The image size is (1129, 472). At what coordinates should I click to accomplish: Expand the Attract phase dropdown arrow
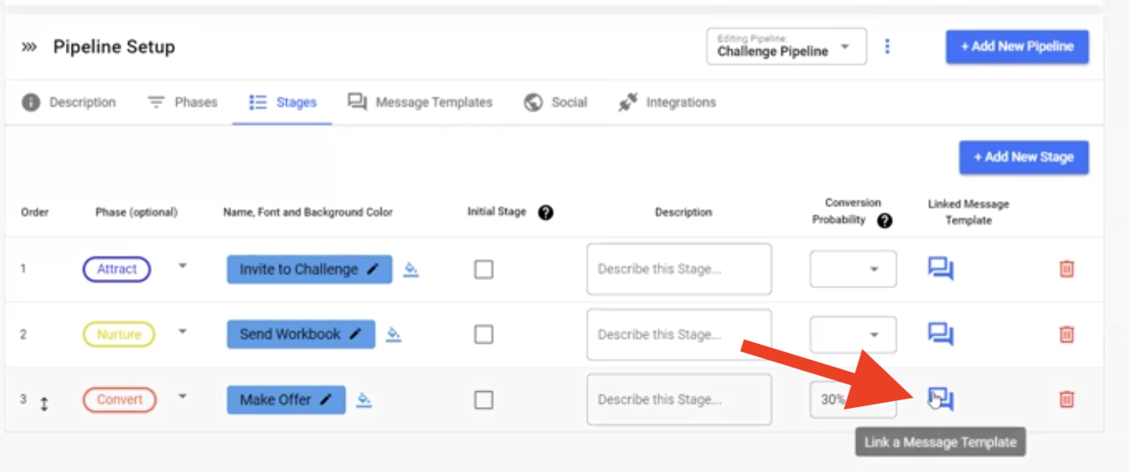(182, 266)
